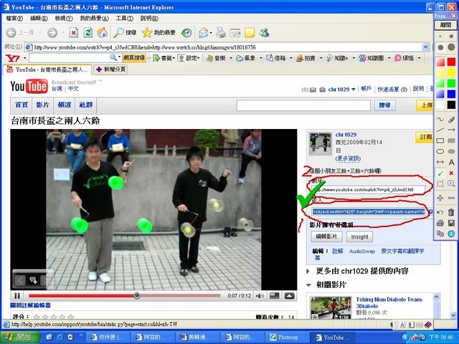Click the YouTube 搜尋 search button

[x=384, y=105]
